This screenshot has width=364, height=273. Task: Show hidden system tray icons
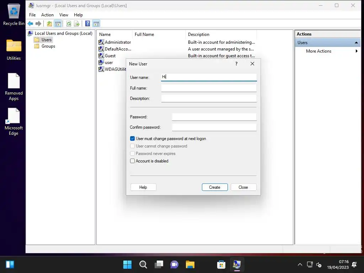[x=300, y=264]
